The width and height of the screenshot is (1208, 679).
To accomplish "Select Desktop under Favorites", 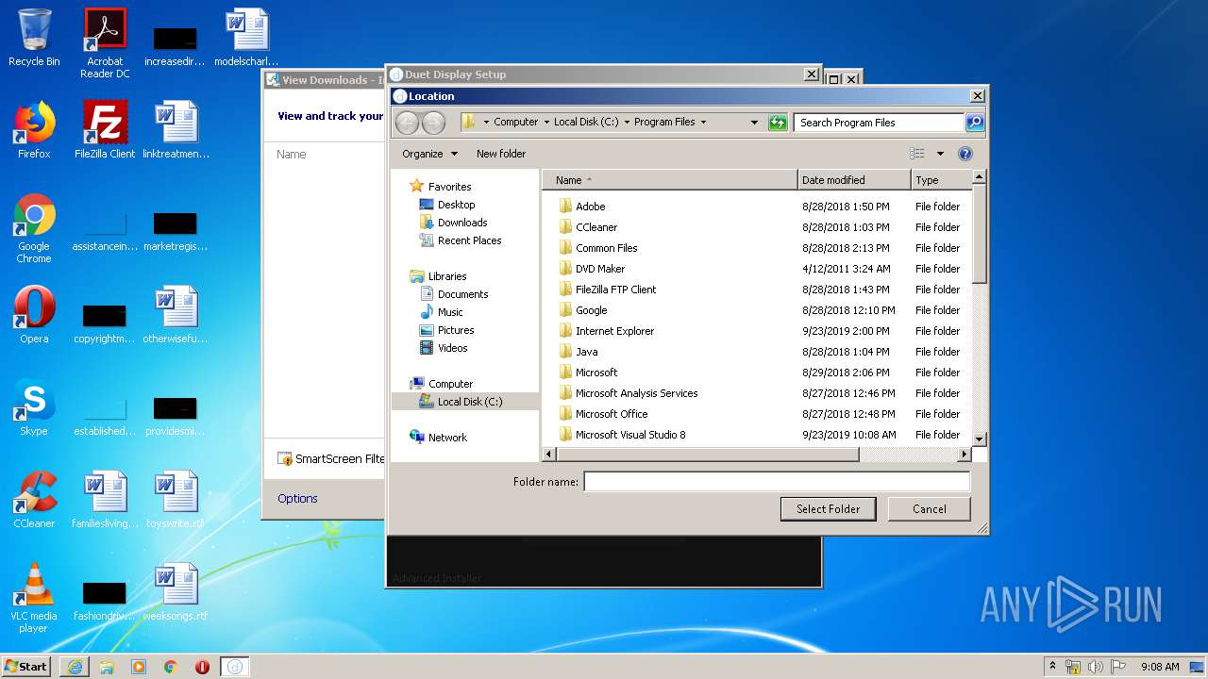I will (456, 205).
